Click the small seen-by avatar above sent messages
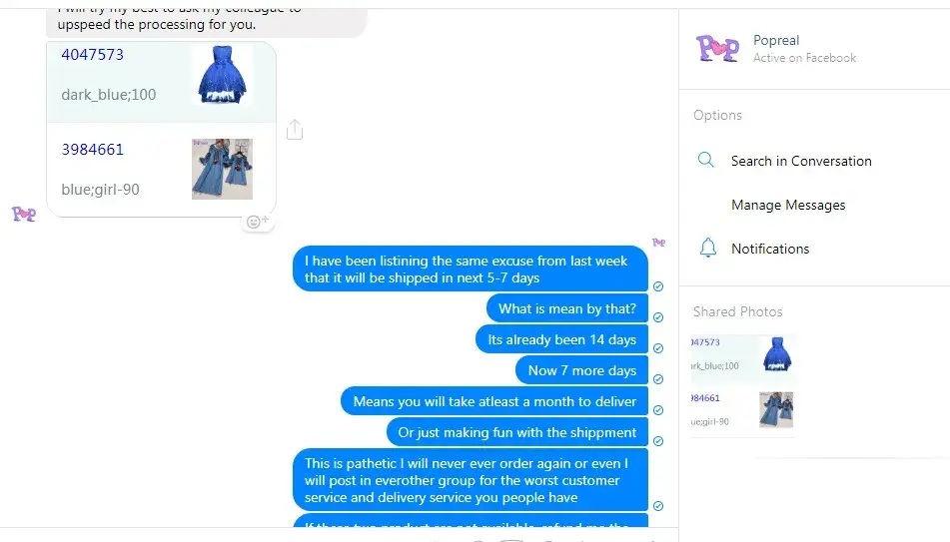This screenshot has width=950, height=542. [658, 243]
